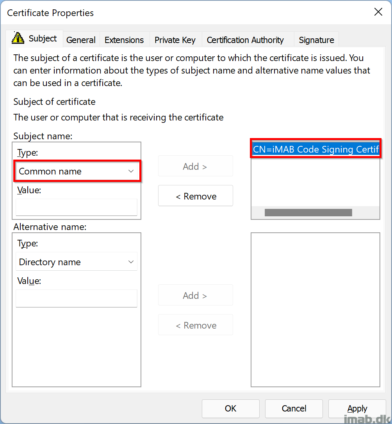Screen dimensions: 392x424
Task: Go to the Private Key tab
Action: coord(175,40)
